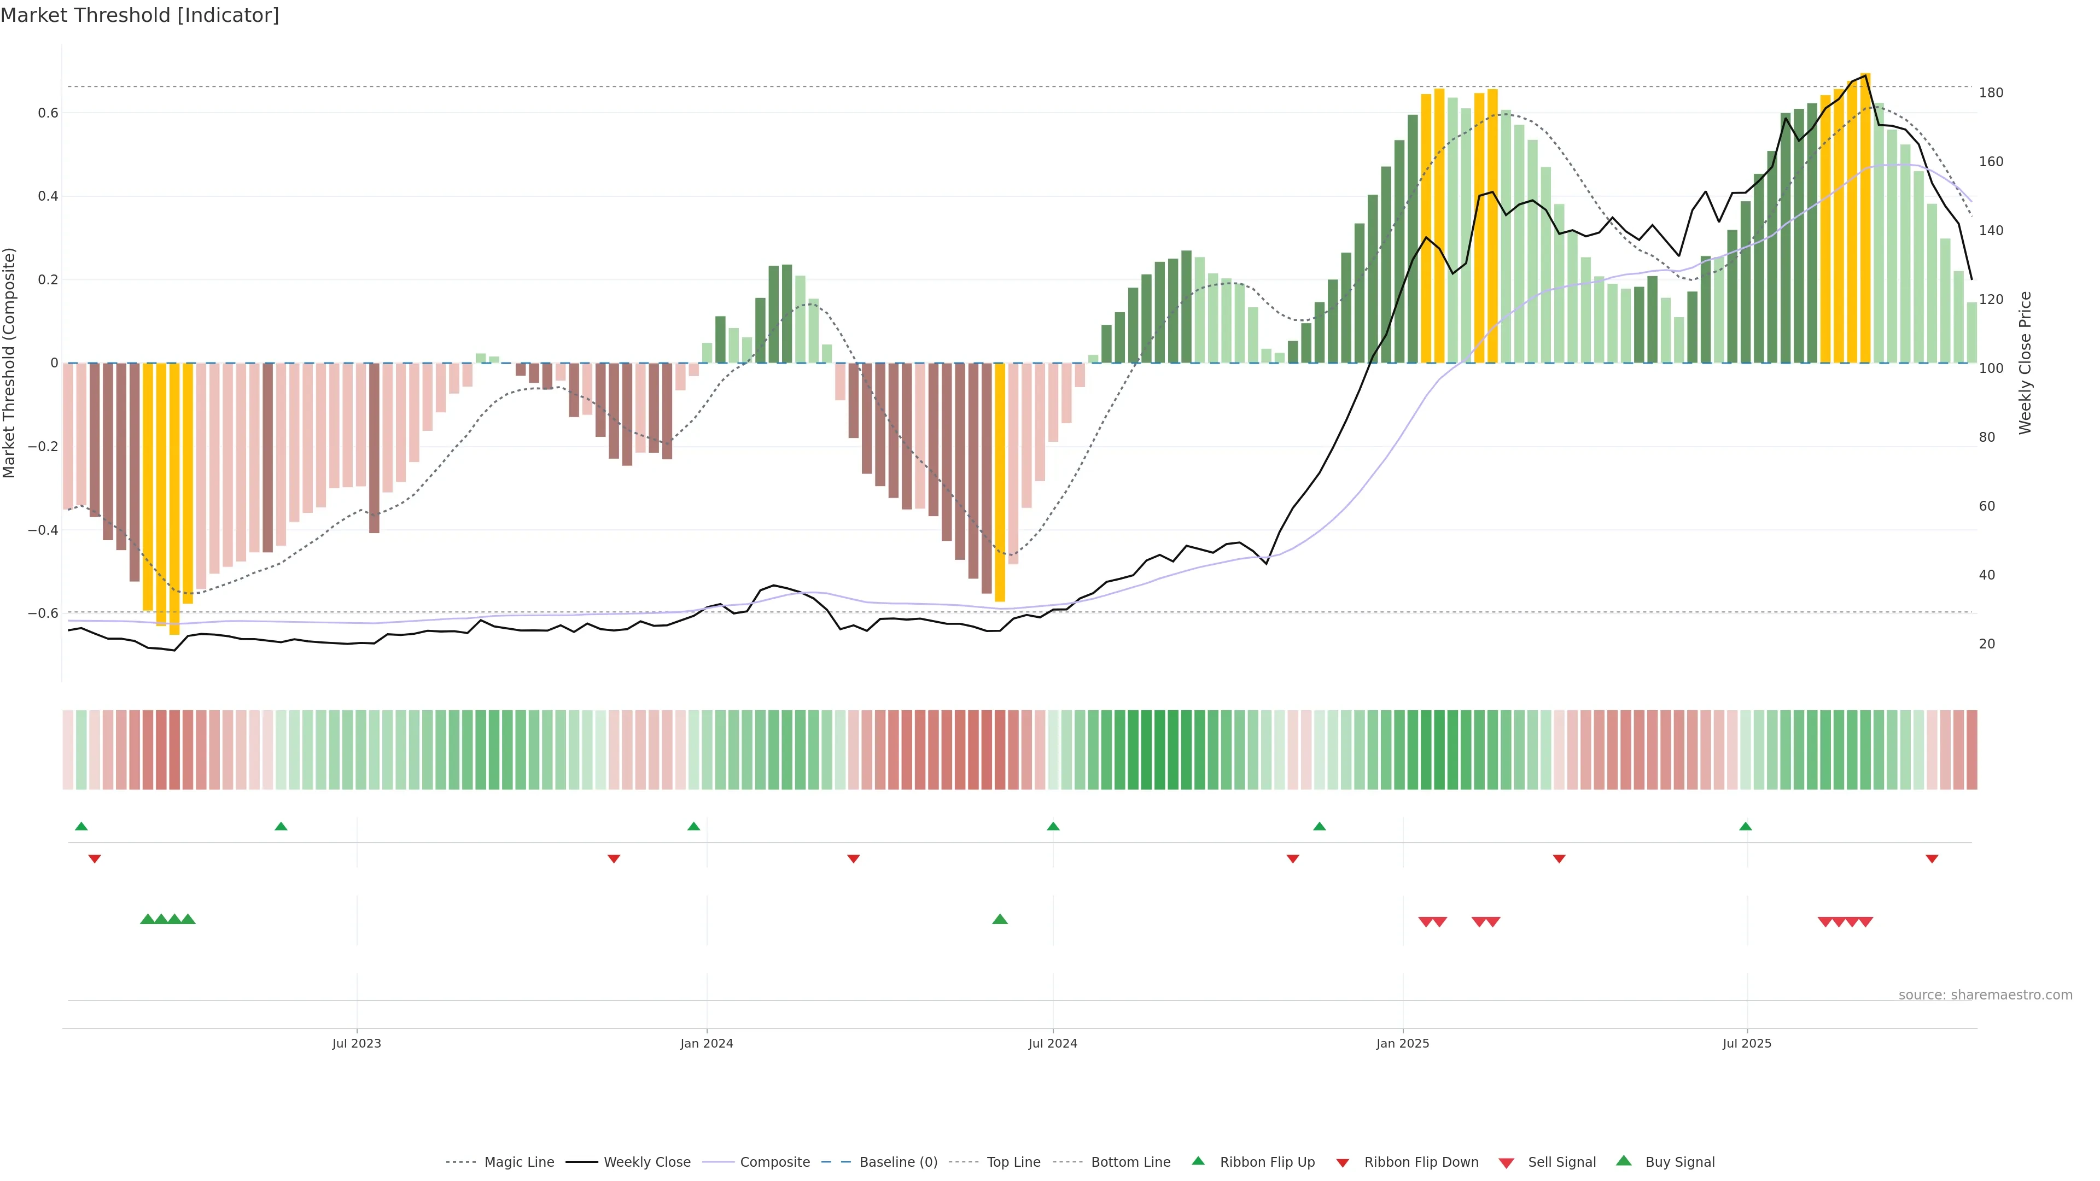Click the Jul 2023 x-axis label
The image size is (2100, 1181).
pyautogui.click(x=356, y=1043)
